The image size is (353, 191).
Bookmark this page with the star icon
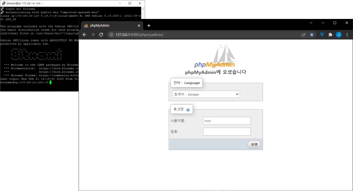[x=312, y=34]
